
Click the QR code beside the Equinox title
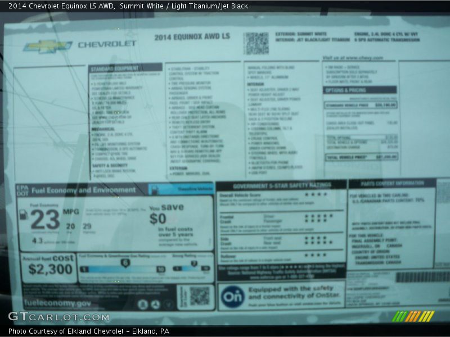click(x=256, y=43)
